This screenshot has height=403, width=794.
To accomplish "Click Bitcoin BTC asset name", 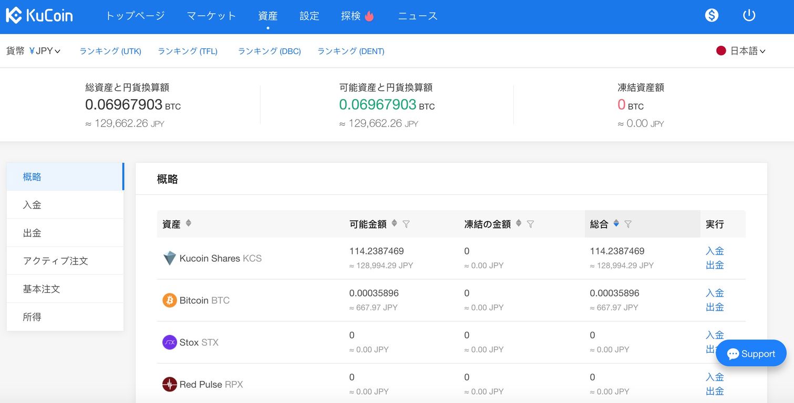I will [204, 300].
